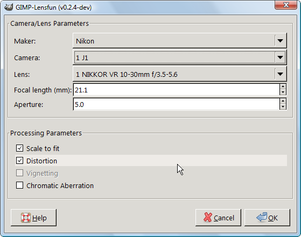Click the Vignetting checkbox
301x237 pixels.
(19, 173)
